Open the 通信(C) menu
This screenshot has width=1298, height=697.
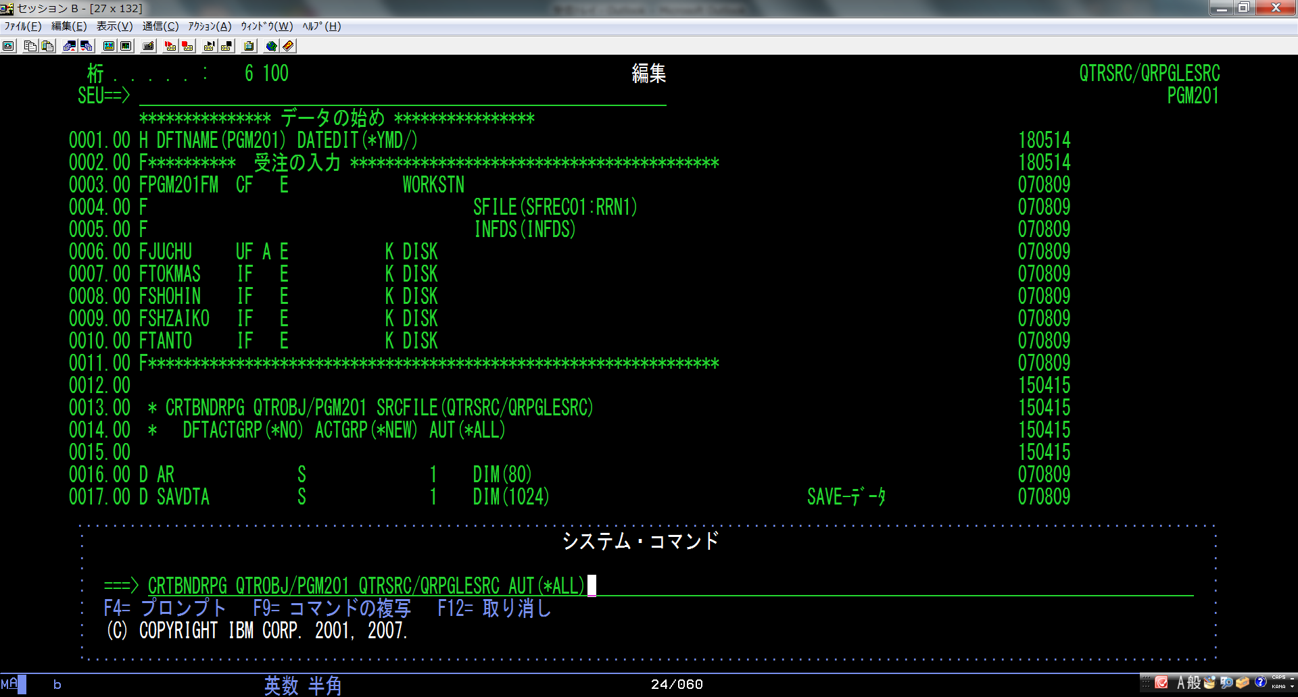[x=160, y=26]
